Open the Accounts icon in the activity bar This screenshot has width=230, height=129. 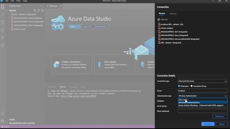coord(3,113)
